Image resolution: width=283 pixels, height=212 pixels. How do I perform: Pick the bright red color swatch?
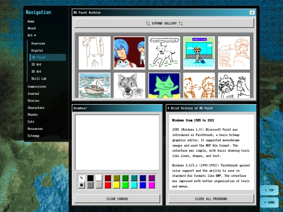click(x=108, y=185)
